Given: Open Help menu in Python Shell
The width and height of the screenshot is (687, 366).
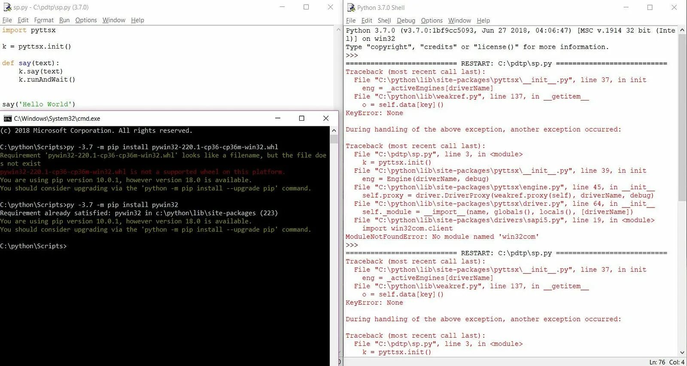Looking at the screenshot, I should click(483, 21).
